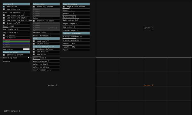Toggle the show/hide checkbox

pos(4,7)
